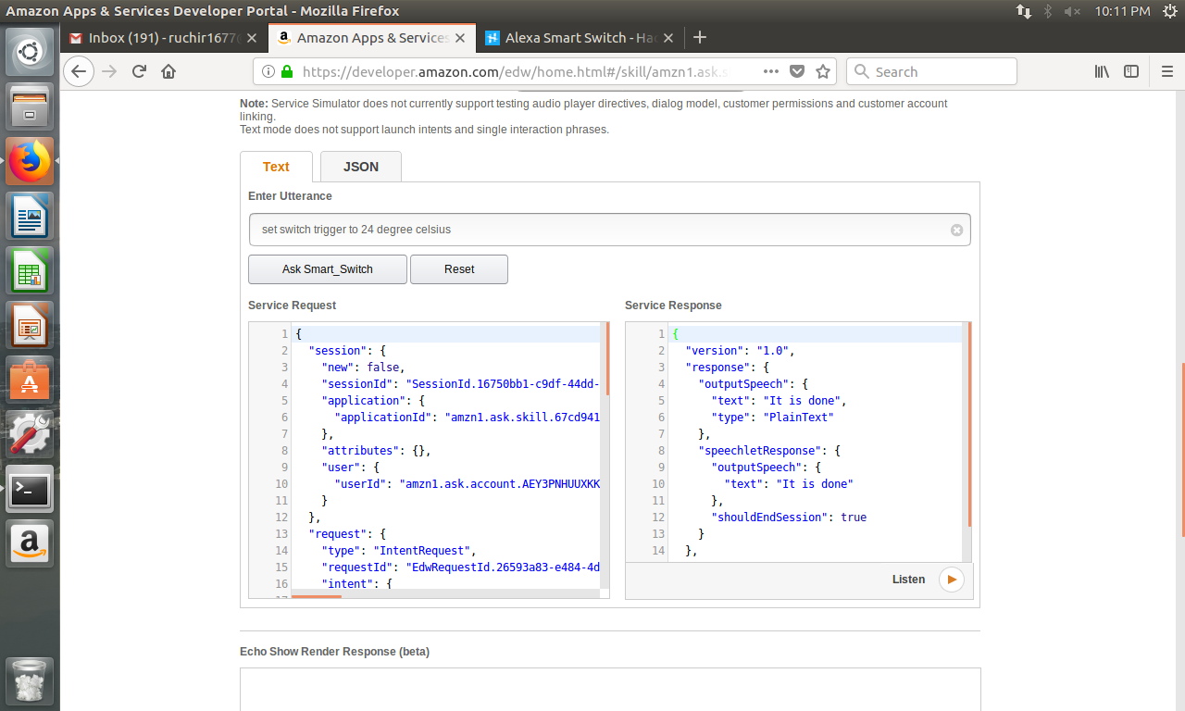This screenshot has height=711, width=1185.
Task: Switch to the Text tab
Action: click(x=276, y=167)
